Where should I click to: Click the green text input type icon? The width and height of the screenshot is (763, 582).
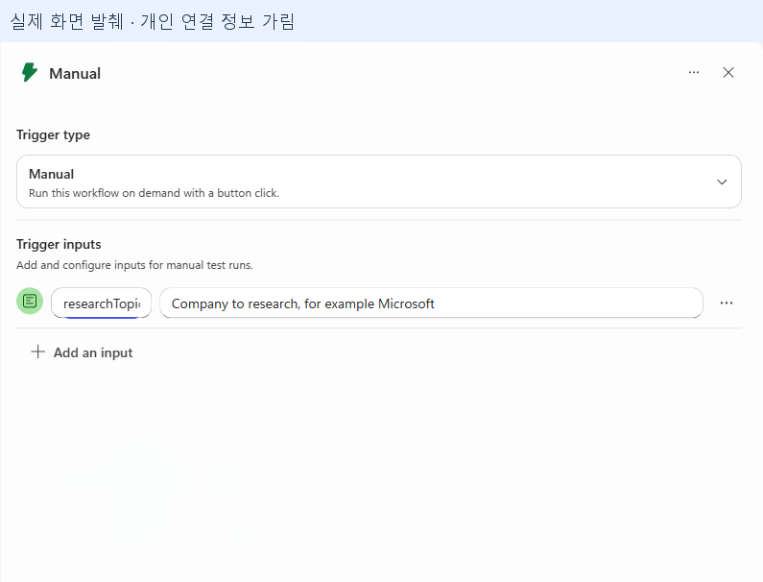[30, 301]
